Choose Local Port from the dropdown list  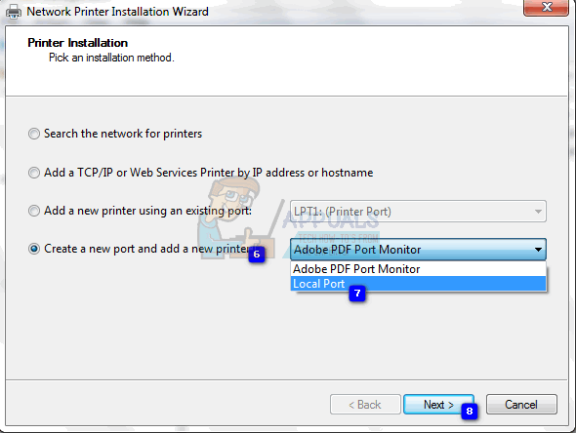point(418,284)
